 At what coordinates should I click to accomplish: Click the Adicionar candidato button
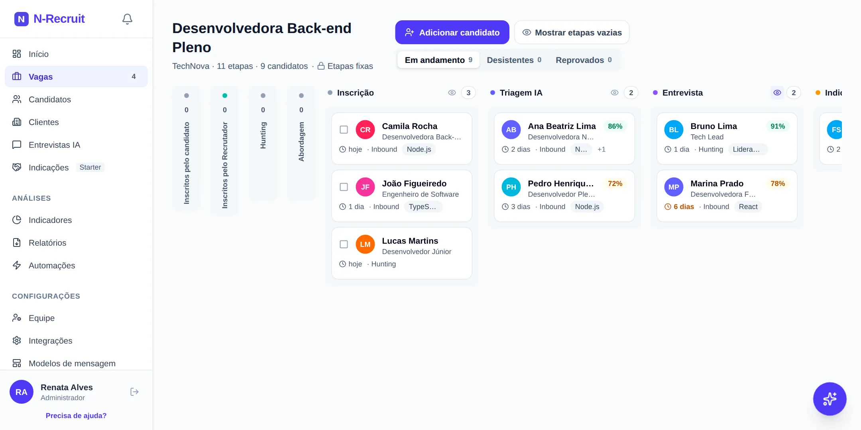[452, 32]
